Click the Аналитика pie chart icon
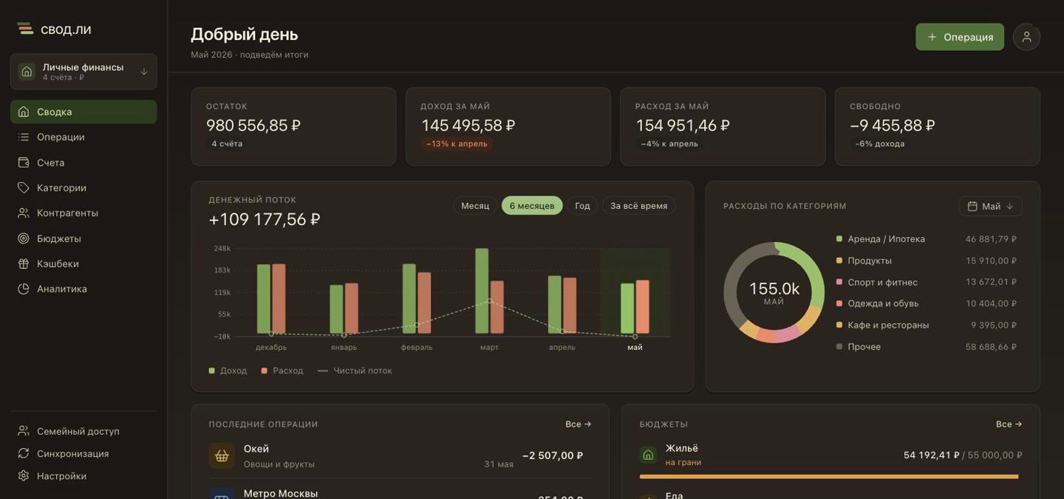1064x499 pixels. coord(24,289)
